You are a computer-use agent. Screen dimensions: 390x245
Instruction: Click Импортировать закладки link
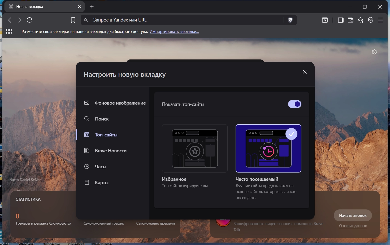(174, 32)
